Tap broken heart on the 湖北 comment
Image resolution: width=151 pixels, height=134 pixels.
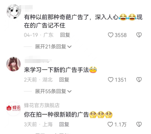(x=139, y=80)
